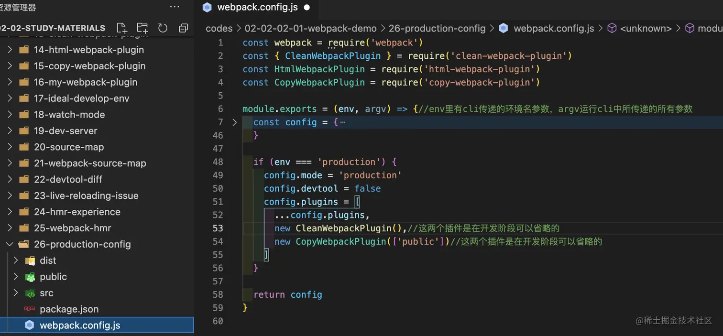The image size is (723, 336).
Task: Click 'webpack.config.js' breadcrumb segment
Action: pos(554,28)
